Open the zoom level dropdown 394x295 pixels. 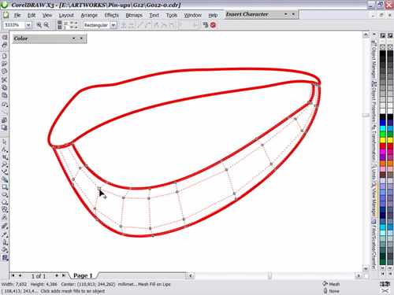[28, 25]
